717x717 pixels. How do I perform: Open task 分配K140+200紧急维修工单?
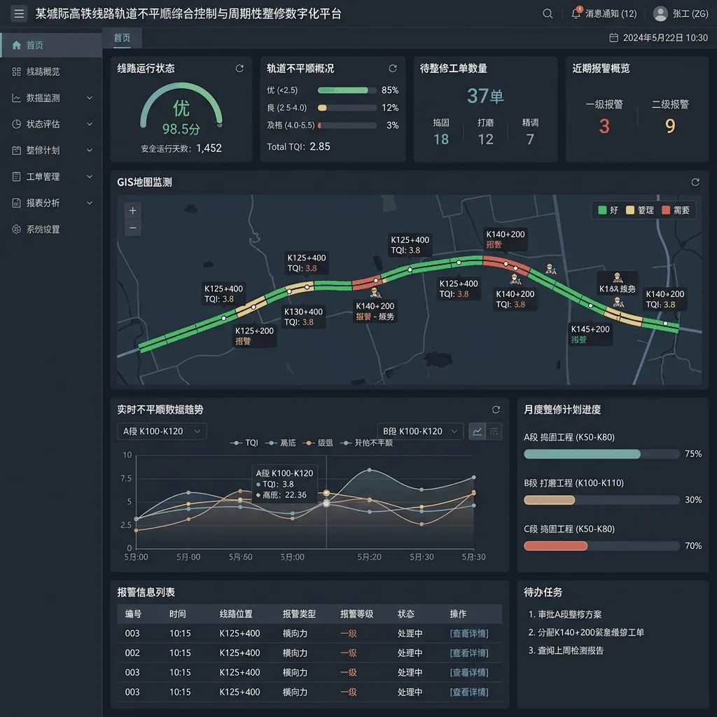586,632
